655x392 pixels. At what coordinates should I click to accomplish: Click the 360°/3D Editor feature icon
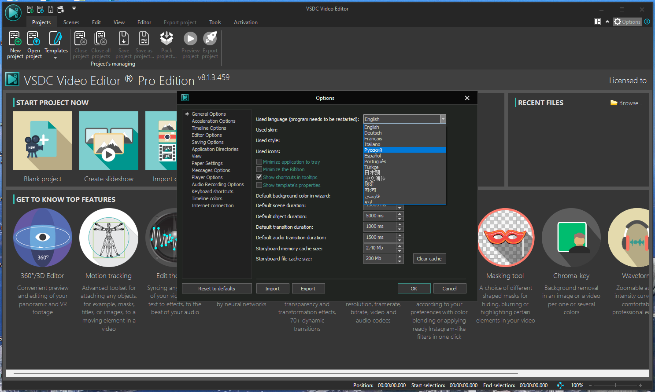click(x=43, y=238)
